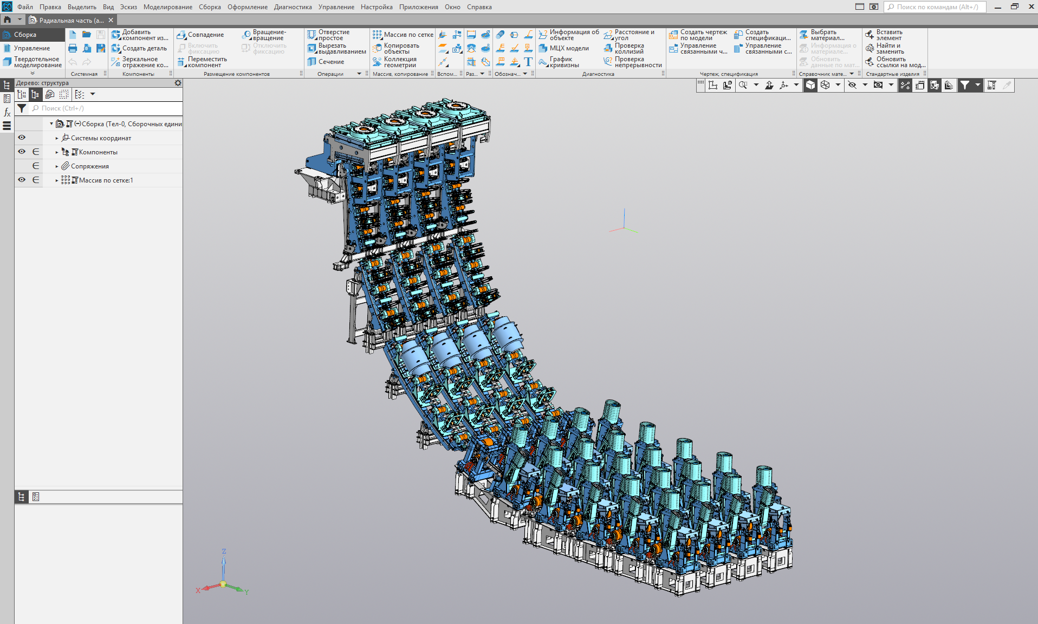This screenshot has height=624, width=1038.
Task: Expand the Сопряжения tree node
Action: [57, 166]
